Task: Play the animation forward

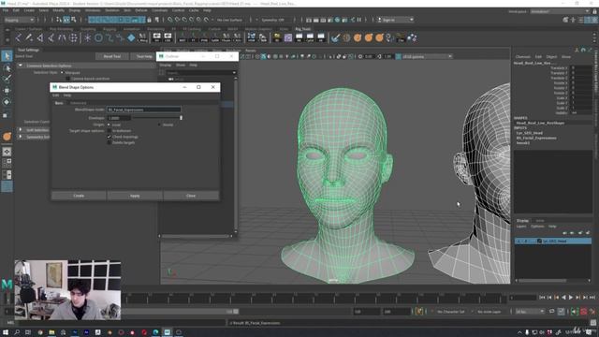Action: click(571, 298)
